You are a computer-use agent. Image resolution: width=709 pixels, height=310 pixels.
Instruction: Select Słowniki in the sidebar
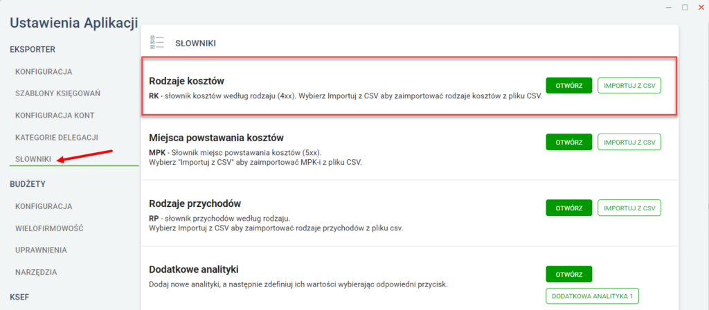coord(33,159)
